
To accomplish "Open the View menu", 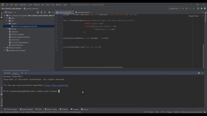I will coord(16,5).
